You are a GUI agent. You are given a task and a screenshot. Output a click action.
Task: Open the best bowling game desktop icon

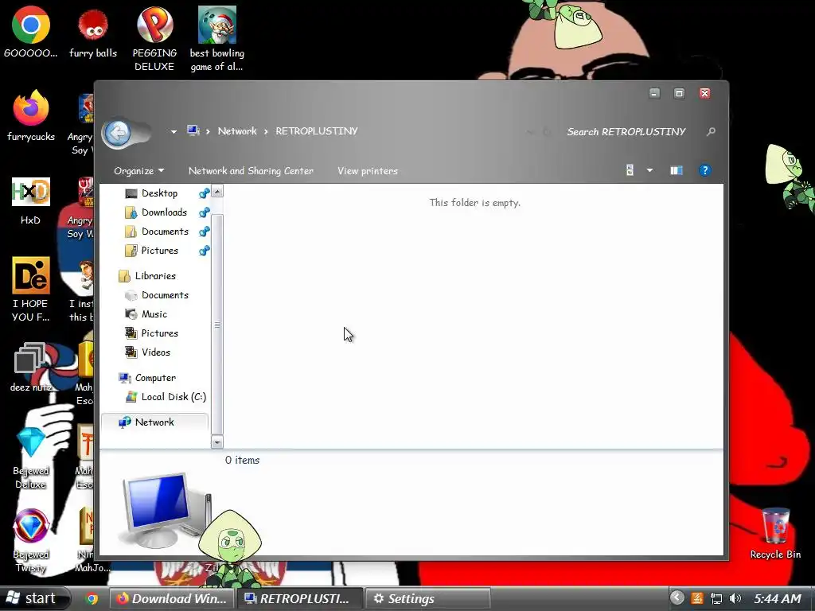pyautogui.click(x=216, y=39)
